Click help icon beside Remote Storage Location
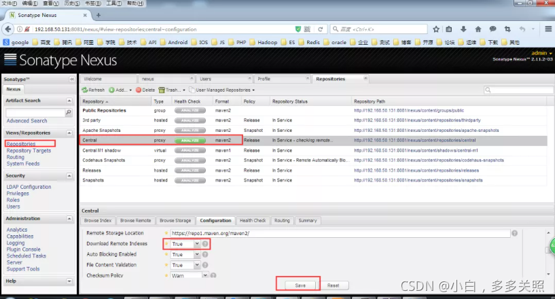Viewport: 555px width, 299px height. coord(514,233)
